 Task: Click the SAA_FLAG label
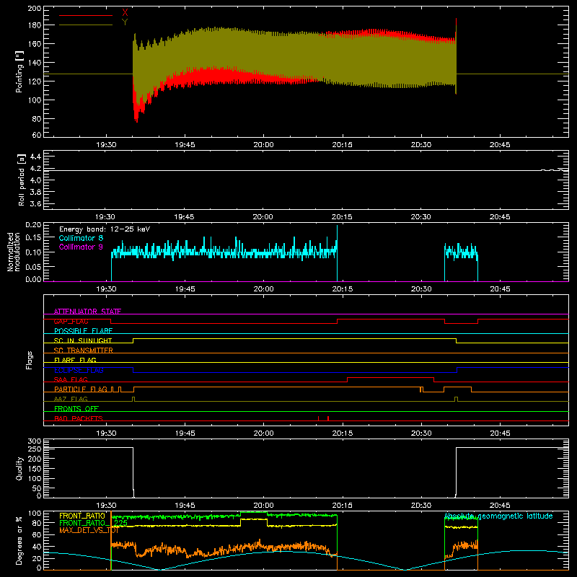[x=71, y=379]
